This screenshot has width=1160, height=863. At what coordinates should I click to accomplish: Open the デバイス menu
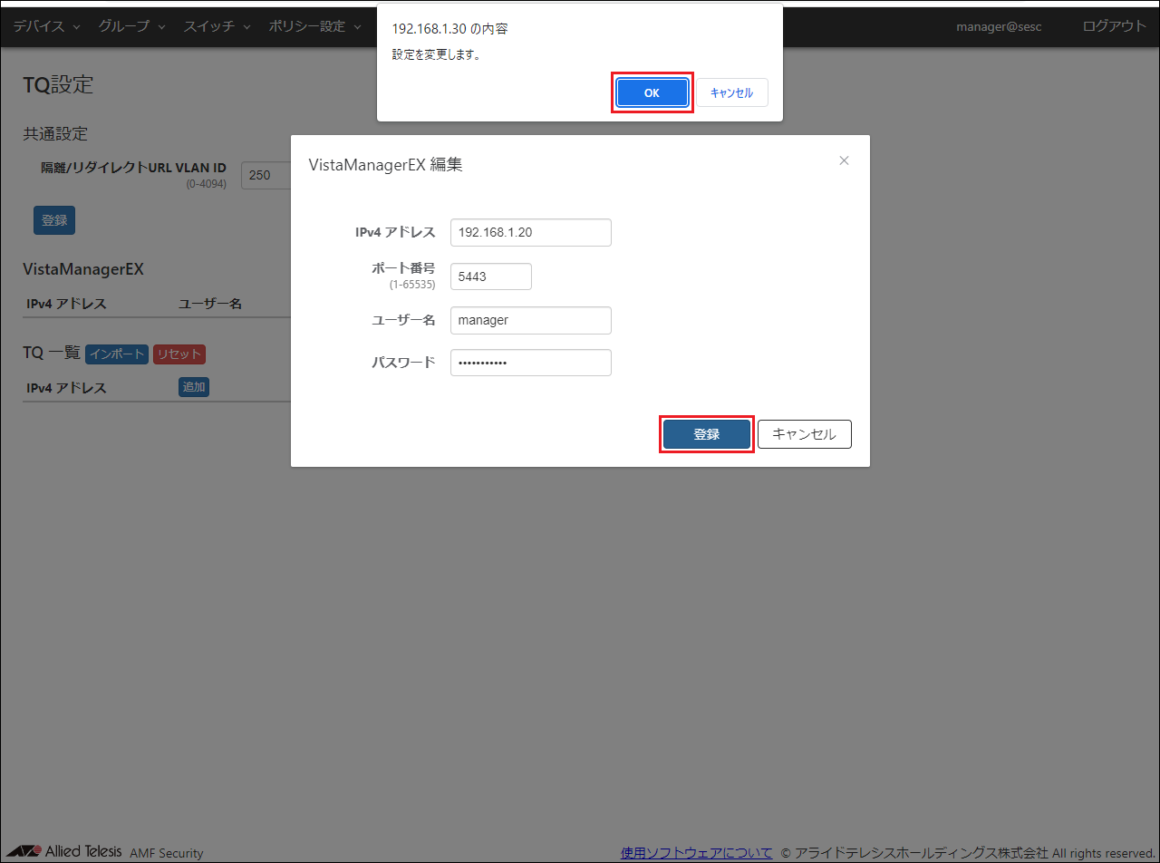46,26
